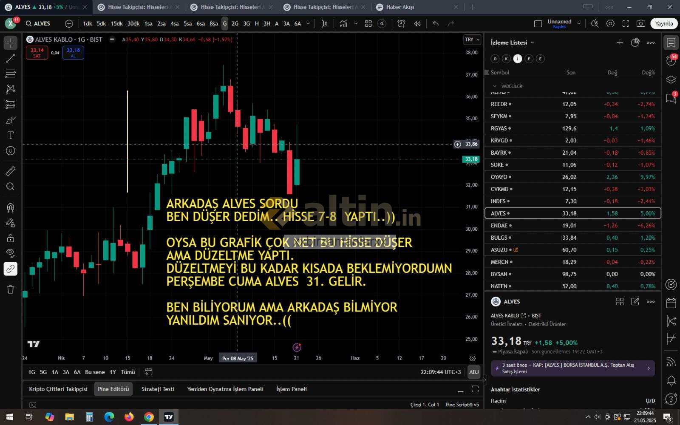
Task: Open Chrome from the Windows taskbar
Action: click(149, 417)
